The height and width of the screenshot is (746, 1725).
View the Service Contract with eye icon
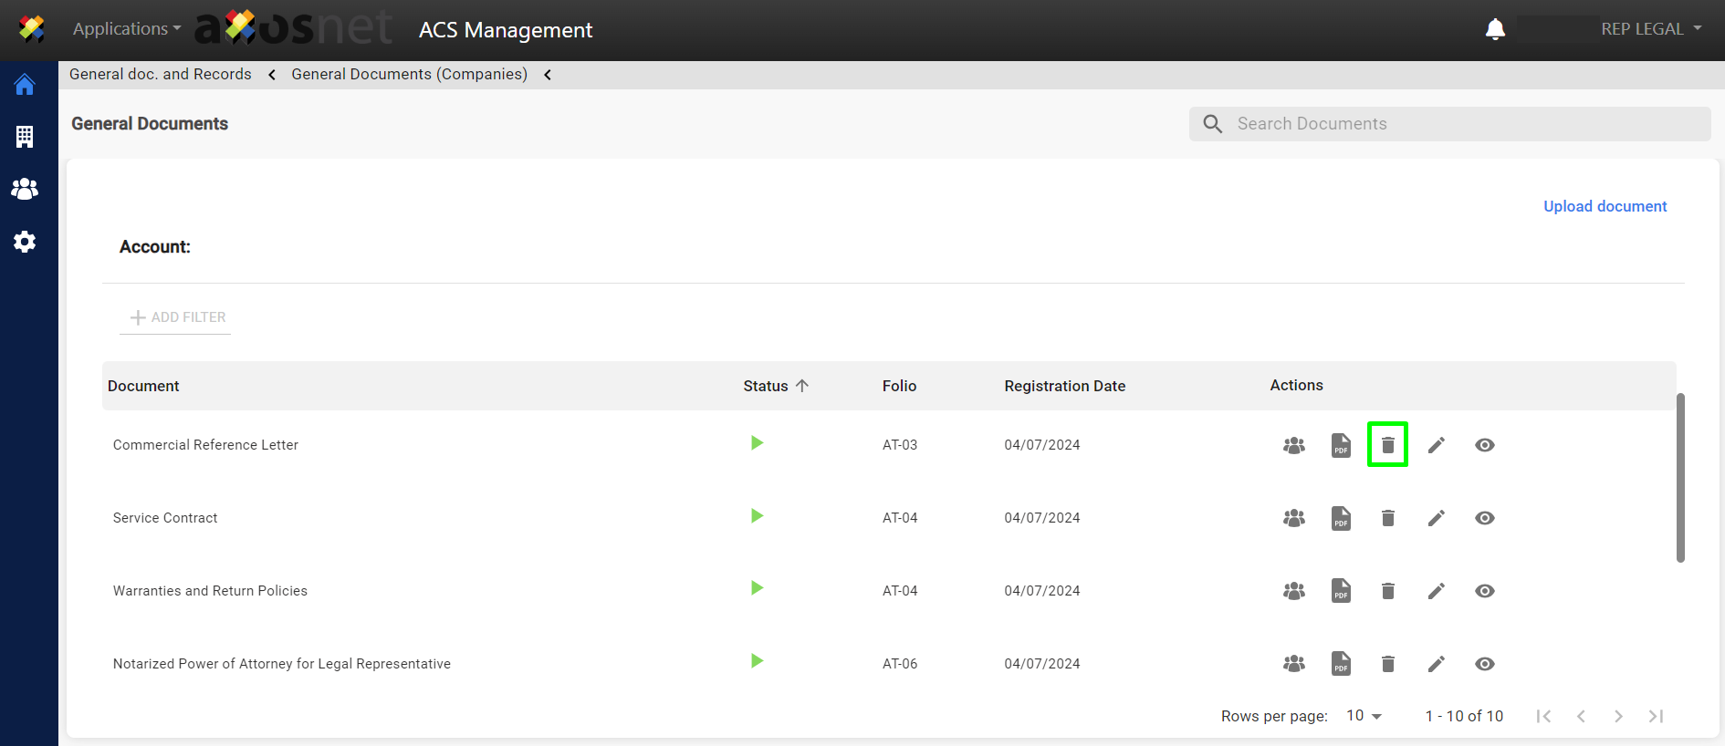1484,518
